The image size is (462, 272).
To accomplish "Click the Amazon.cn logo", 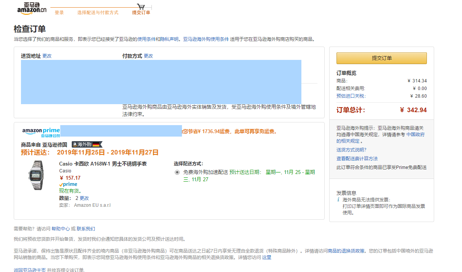I will 32,9.
